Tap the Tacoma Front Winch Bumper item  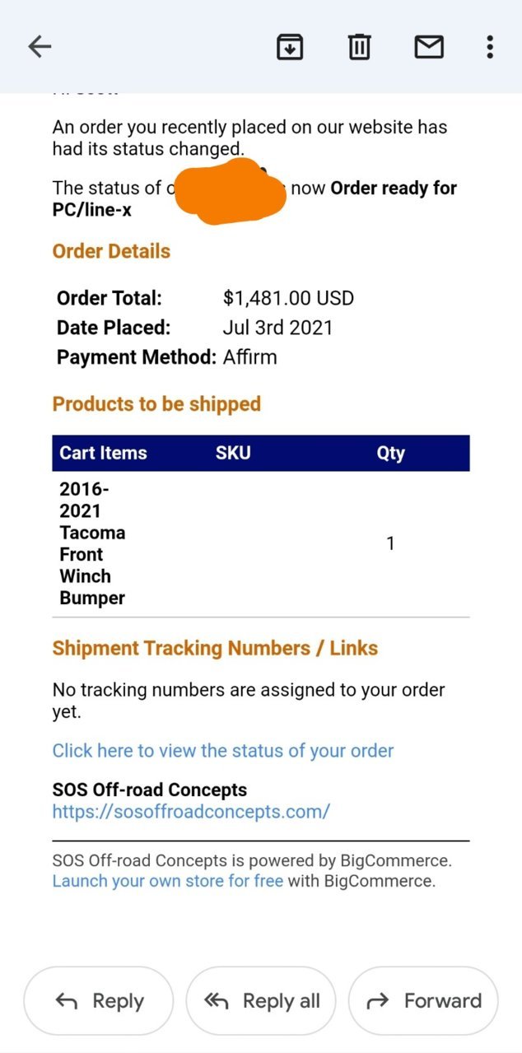pyautogui.click(x=92, y=543)
